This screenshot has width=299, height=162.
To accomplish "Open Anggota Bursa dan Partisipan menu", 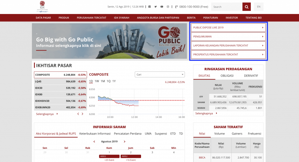I will (x=158, y=18).
